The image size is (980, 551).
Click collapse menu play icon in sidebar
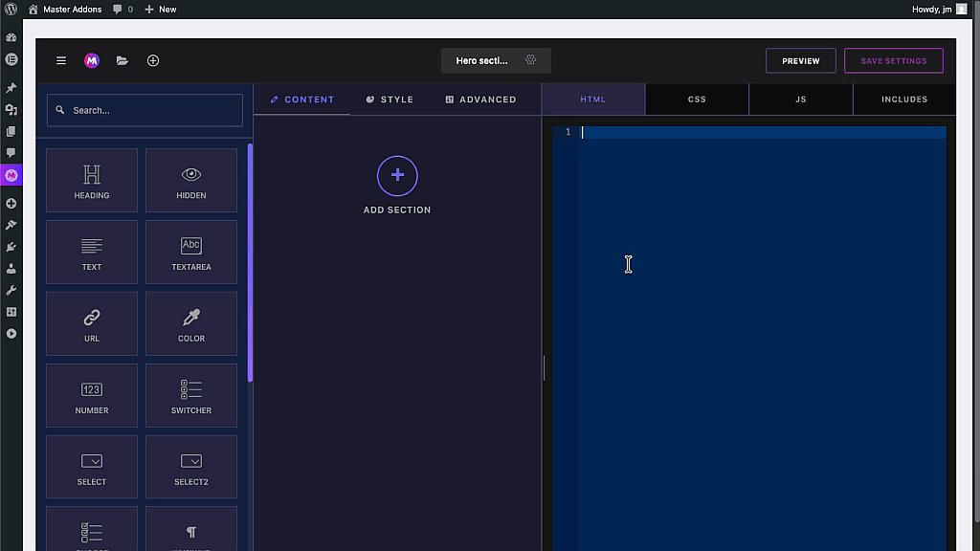(x=11, y=334)
